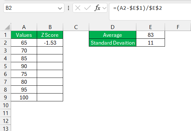Click the Select All corner triangle
This screenshot has height=131, width=191.
click(x=7, y=27)
